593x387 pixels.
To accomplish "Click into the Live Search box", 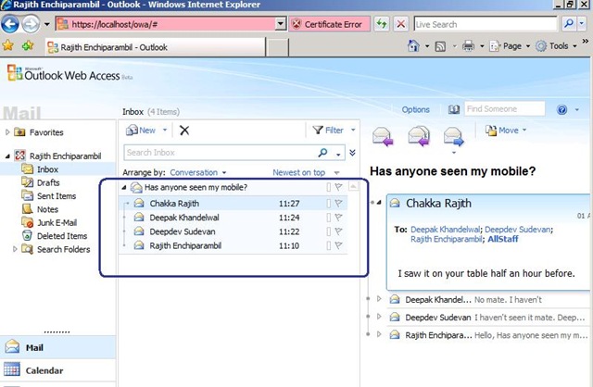I will click(x=486, y=24).
